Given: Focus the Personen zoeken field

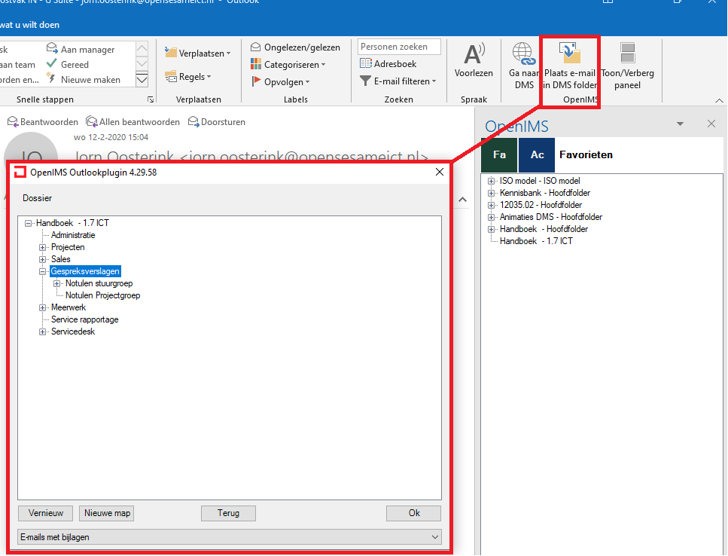Looking at the screenshot, I should 399,47.
